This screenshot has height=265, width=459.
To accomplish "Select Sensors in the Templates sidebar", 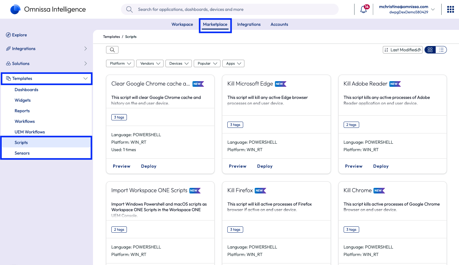I will coord(22,153).
